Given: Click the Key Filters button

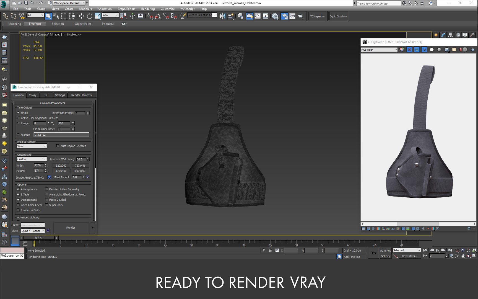Looking at the screenshot, I should (410, 256).
